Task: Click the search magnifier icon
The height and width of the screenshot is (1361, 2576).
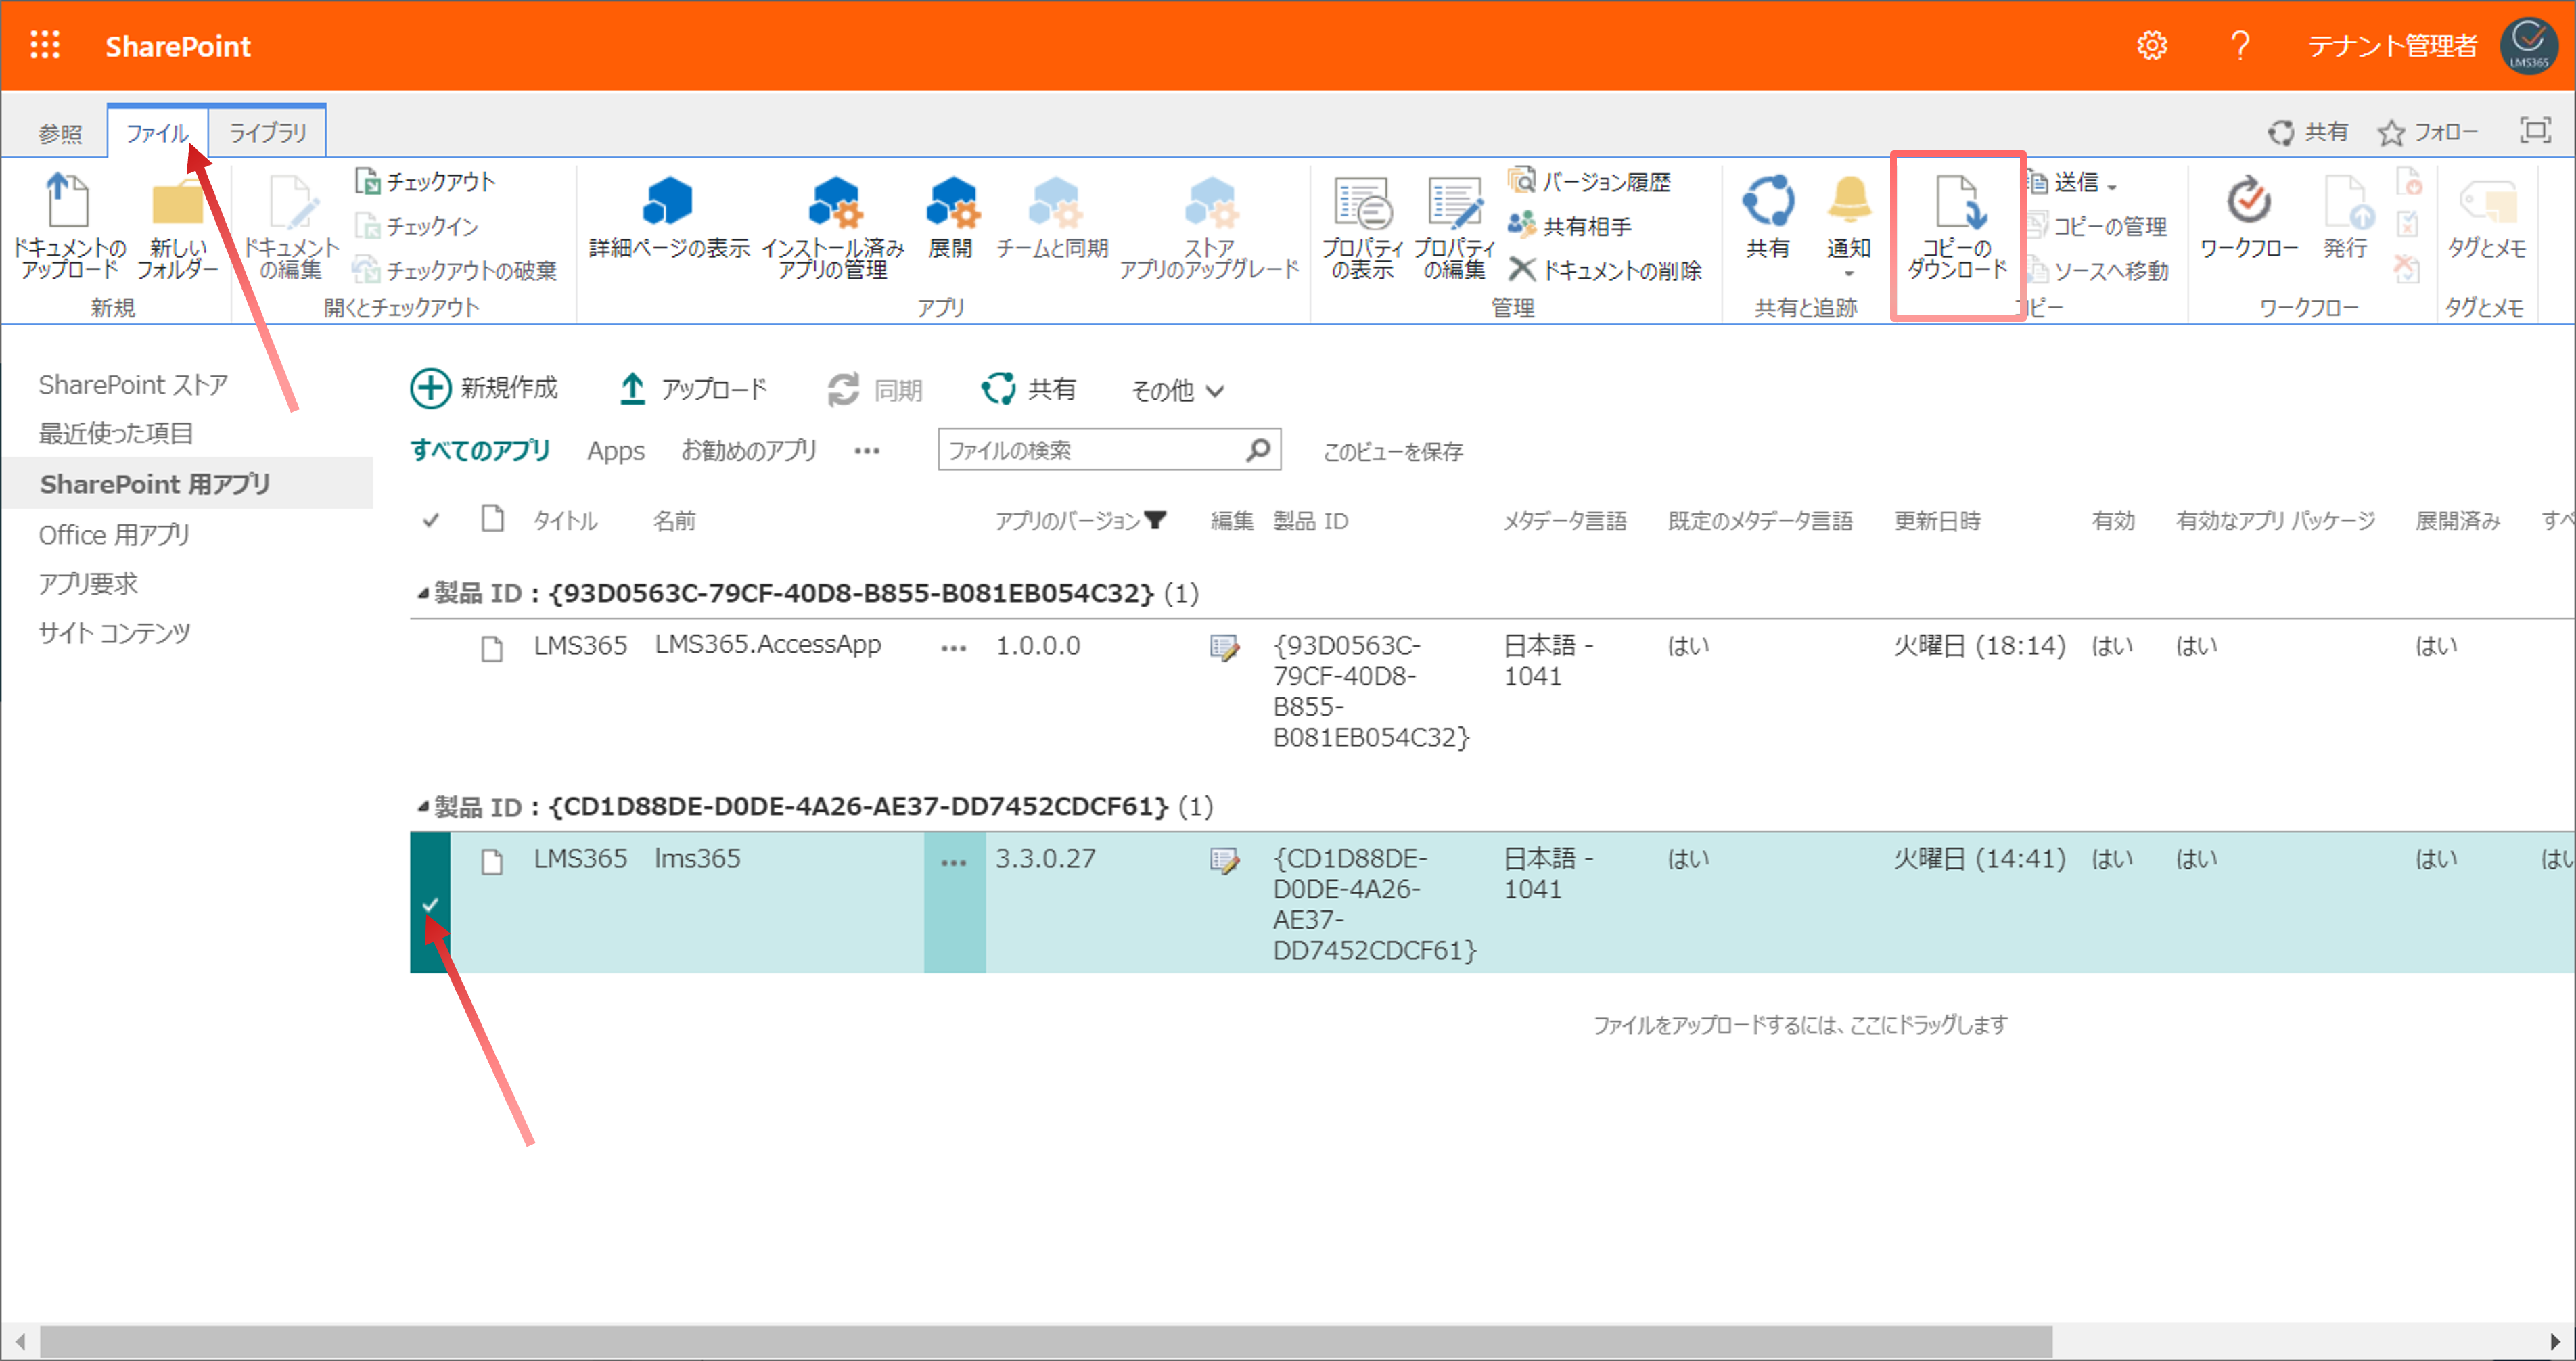Action: coord(1258,450)
